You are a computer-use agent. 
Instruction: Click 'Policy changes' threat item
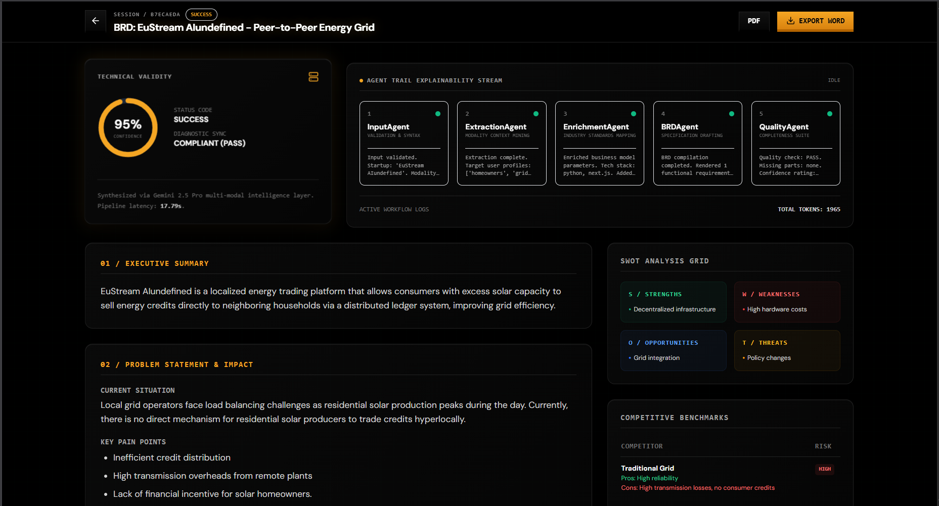(769, 358)
